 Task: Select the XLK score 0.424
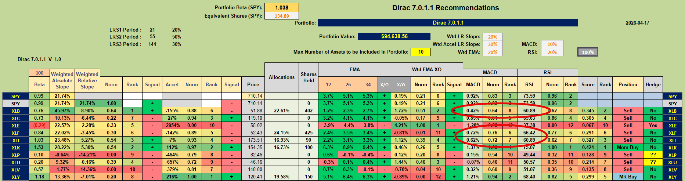[x=588, y=147]
